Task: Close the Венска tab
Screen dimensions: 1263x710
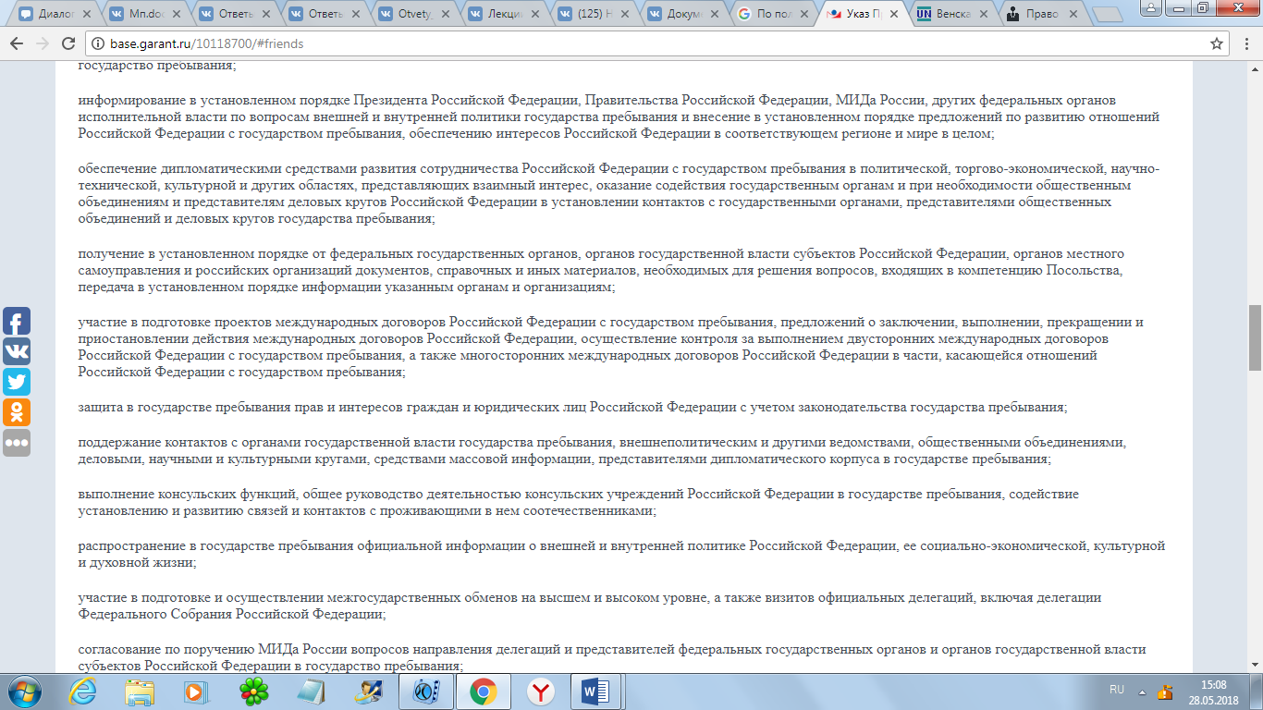Action: pyautogui.click(x=986, y=15)
